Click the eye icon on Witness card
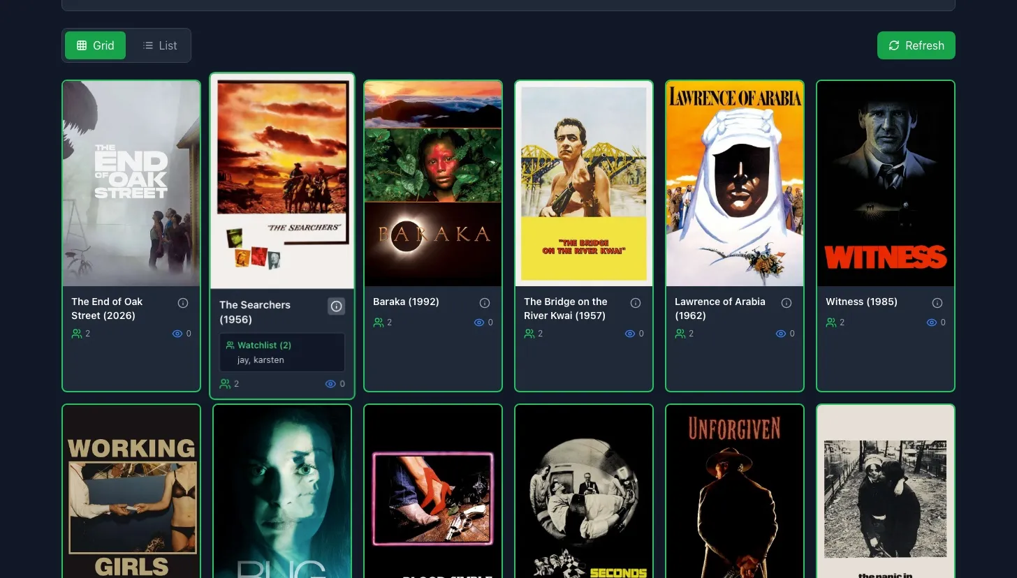 (x=932, y=323)
